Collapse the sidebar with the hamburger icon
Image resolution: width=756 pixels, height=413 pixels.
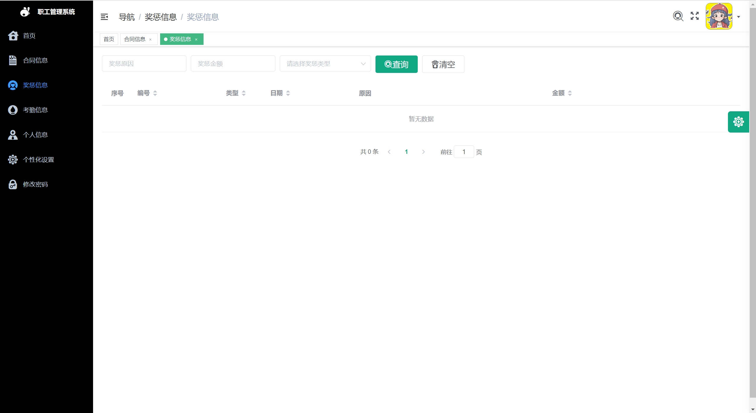pyautogui.click(x=104, y=17)
